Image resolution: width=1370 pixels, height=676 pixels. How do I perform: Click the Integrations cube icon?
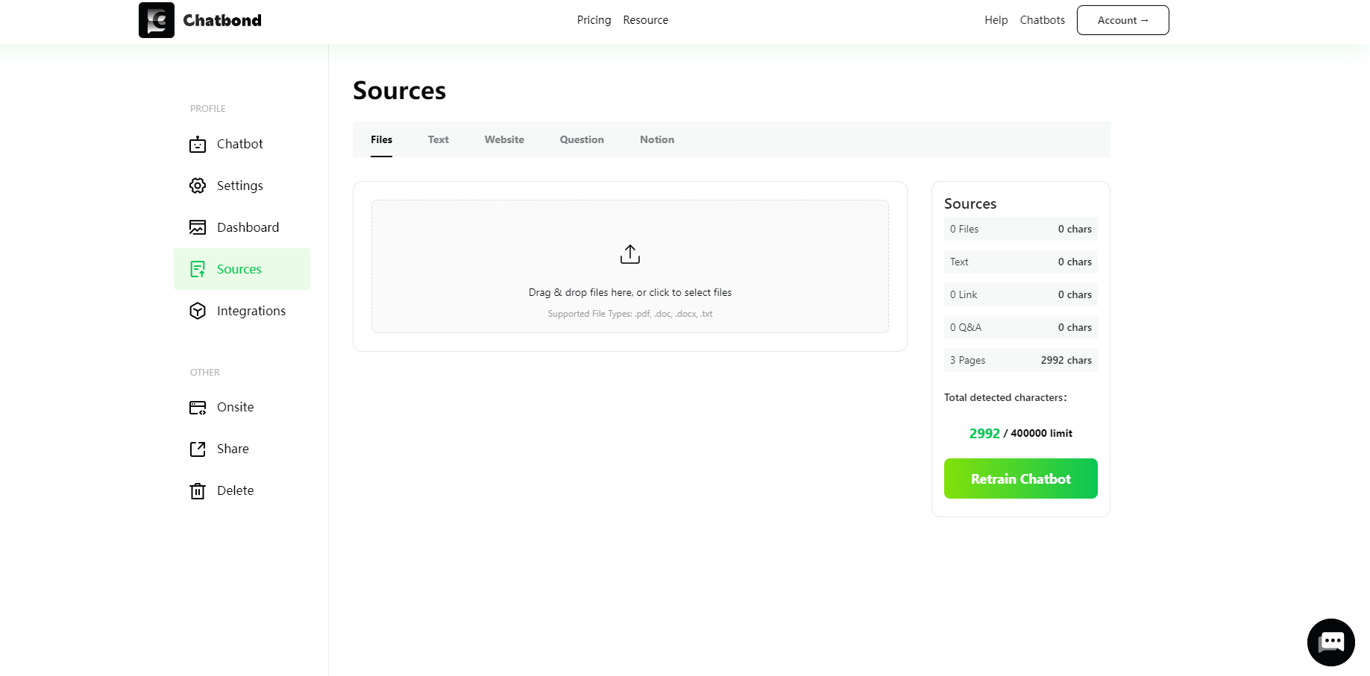[x=198, y=311]
